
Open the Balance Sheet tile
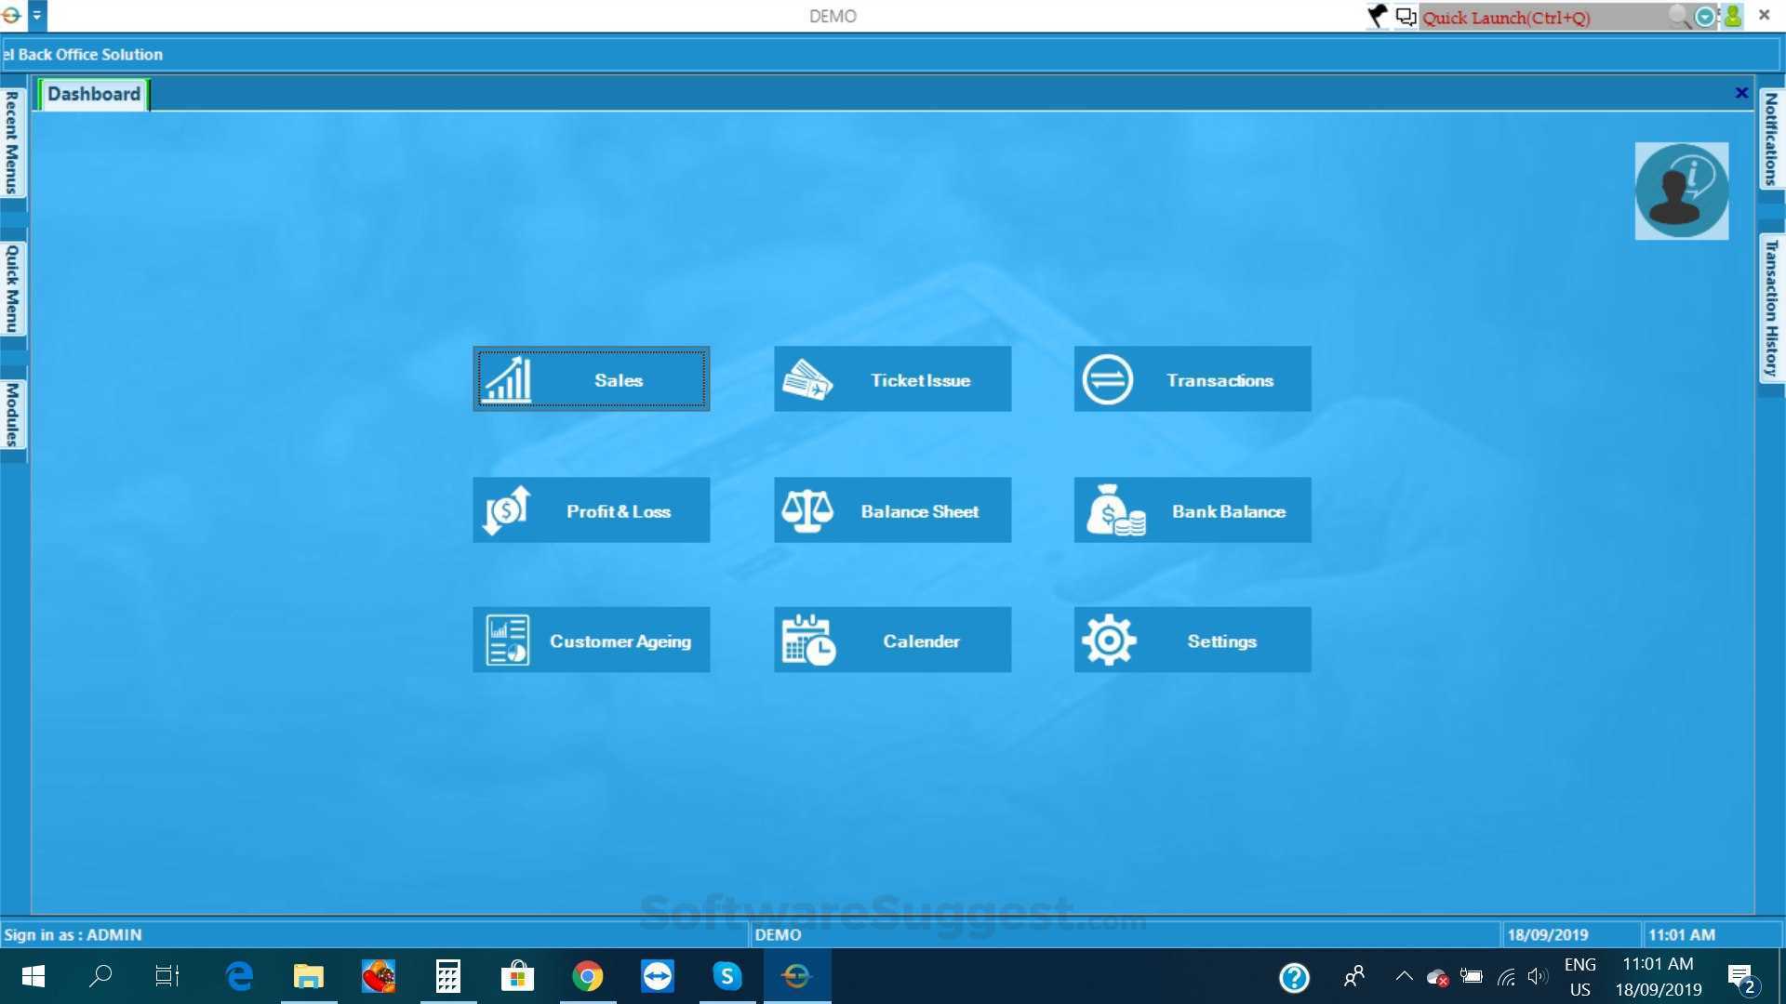click(892, 510)
